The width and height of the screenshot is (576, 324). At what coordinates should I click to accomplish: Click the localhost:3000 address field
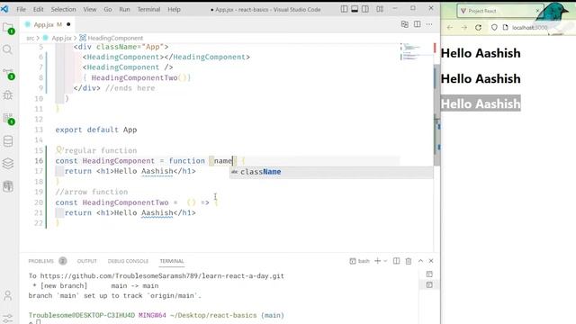tap(530, 28)
